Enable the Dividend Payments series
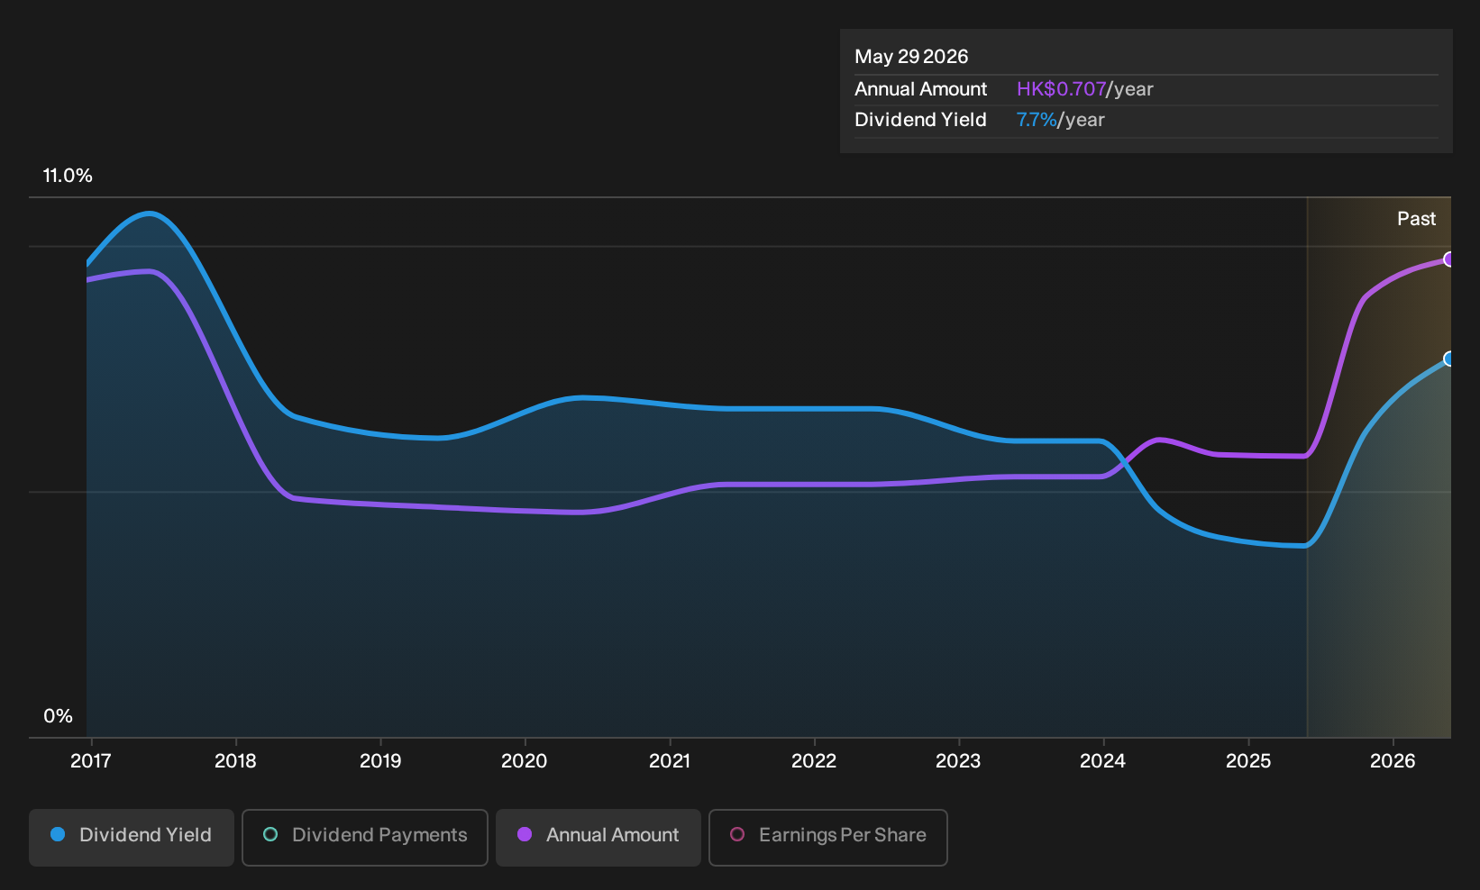 pos(365,837)
